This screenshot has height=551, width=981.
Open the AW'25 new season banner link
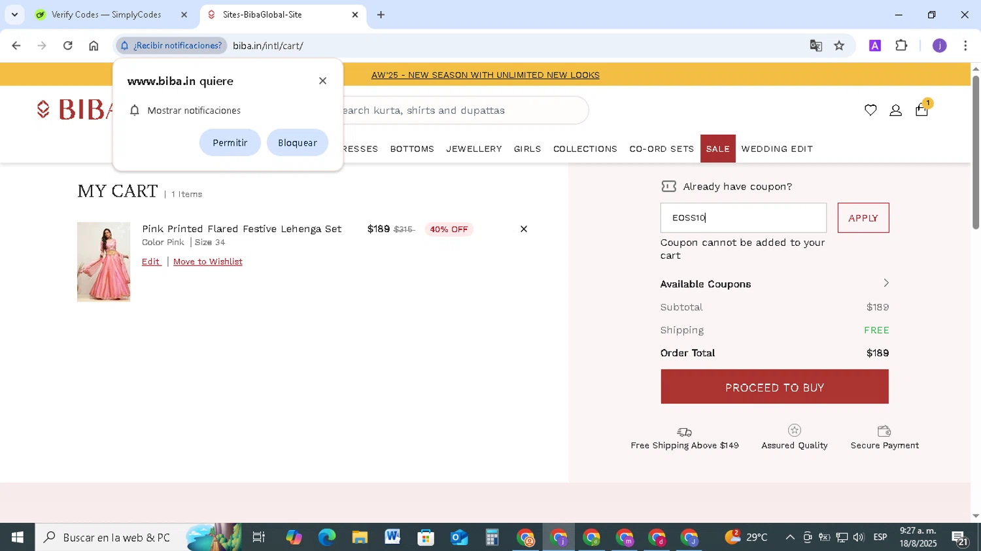[x=485, y=75]
